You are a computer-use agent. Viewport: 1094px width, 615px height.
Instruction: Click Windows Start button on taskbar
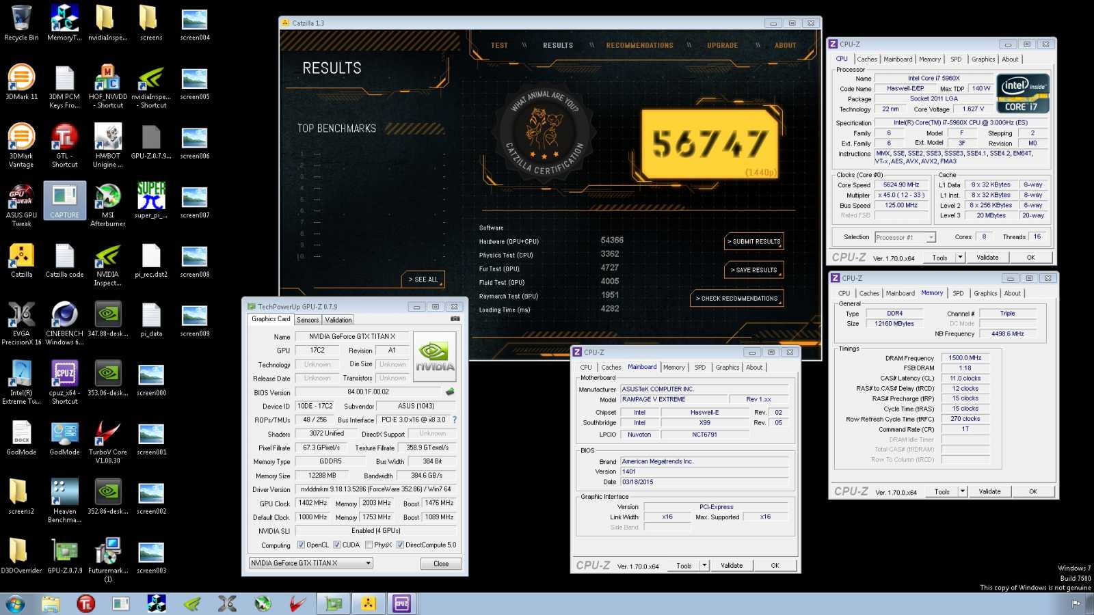tap(15, 604)
